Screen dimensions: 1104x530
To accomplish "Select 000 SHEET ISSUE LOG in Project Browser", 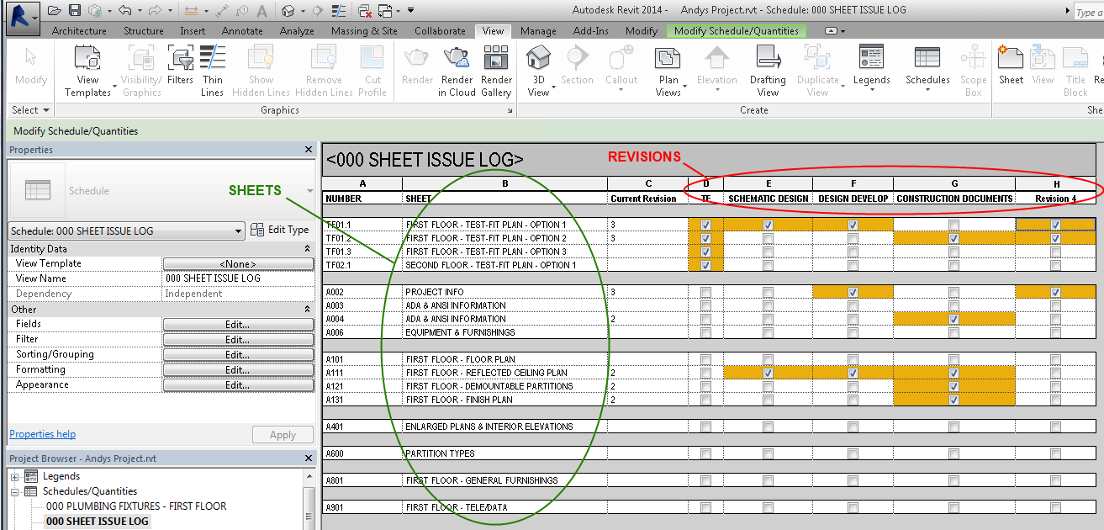I will pyautogui.click(x=97, y=521).
